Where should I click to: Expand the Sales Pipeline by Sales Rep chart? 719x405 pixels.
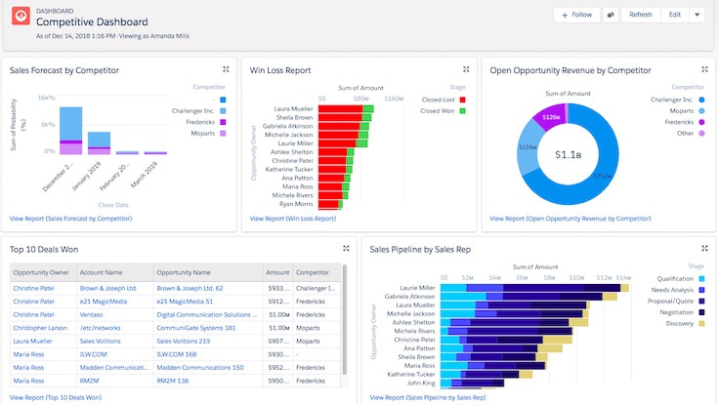point(706,249)
